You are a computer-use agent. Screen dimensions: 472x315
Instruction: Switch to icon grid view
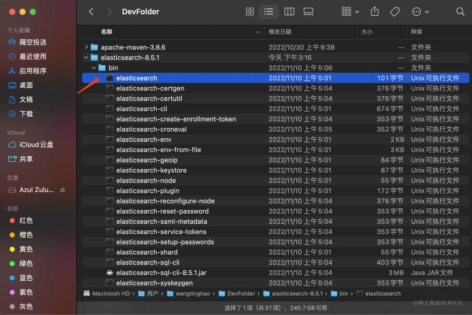pyautogui.click(x=250, y=12)
